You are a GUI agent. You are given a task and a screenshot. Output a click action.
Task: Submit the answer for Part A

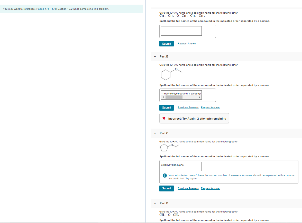[166, 43]
